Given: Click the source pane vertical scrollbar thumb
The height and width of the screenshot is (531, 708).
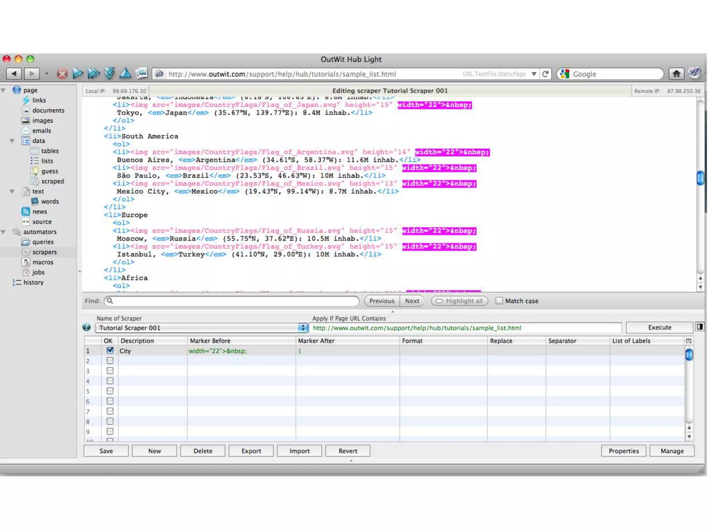Looking at the screenshot, I should pyautogui.click(x=700, y=178).
